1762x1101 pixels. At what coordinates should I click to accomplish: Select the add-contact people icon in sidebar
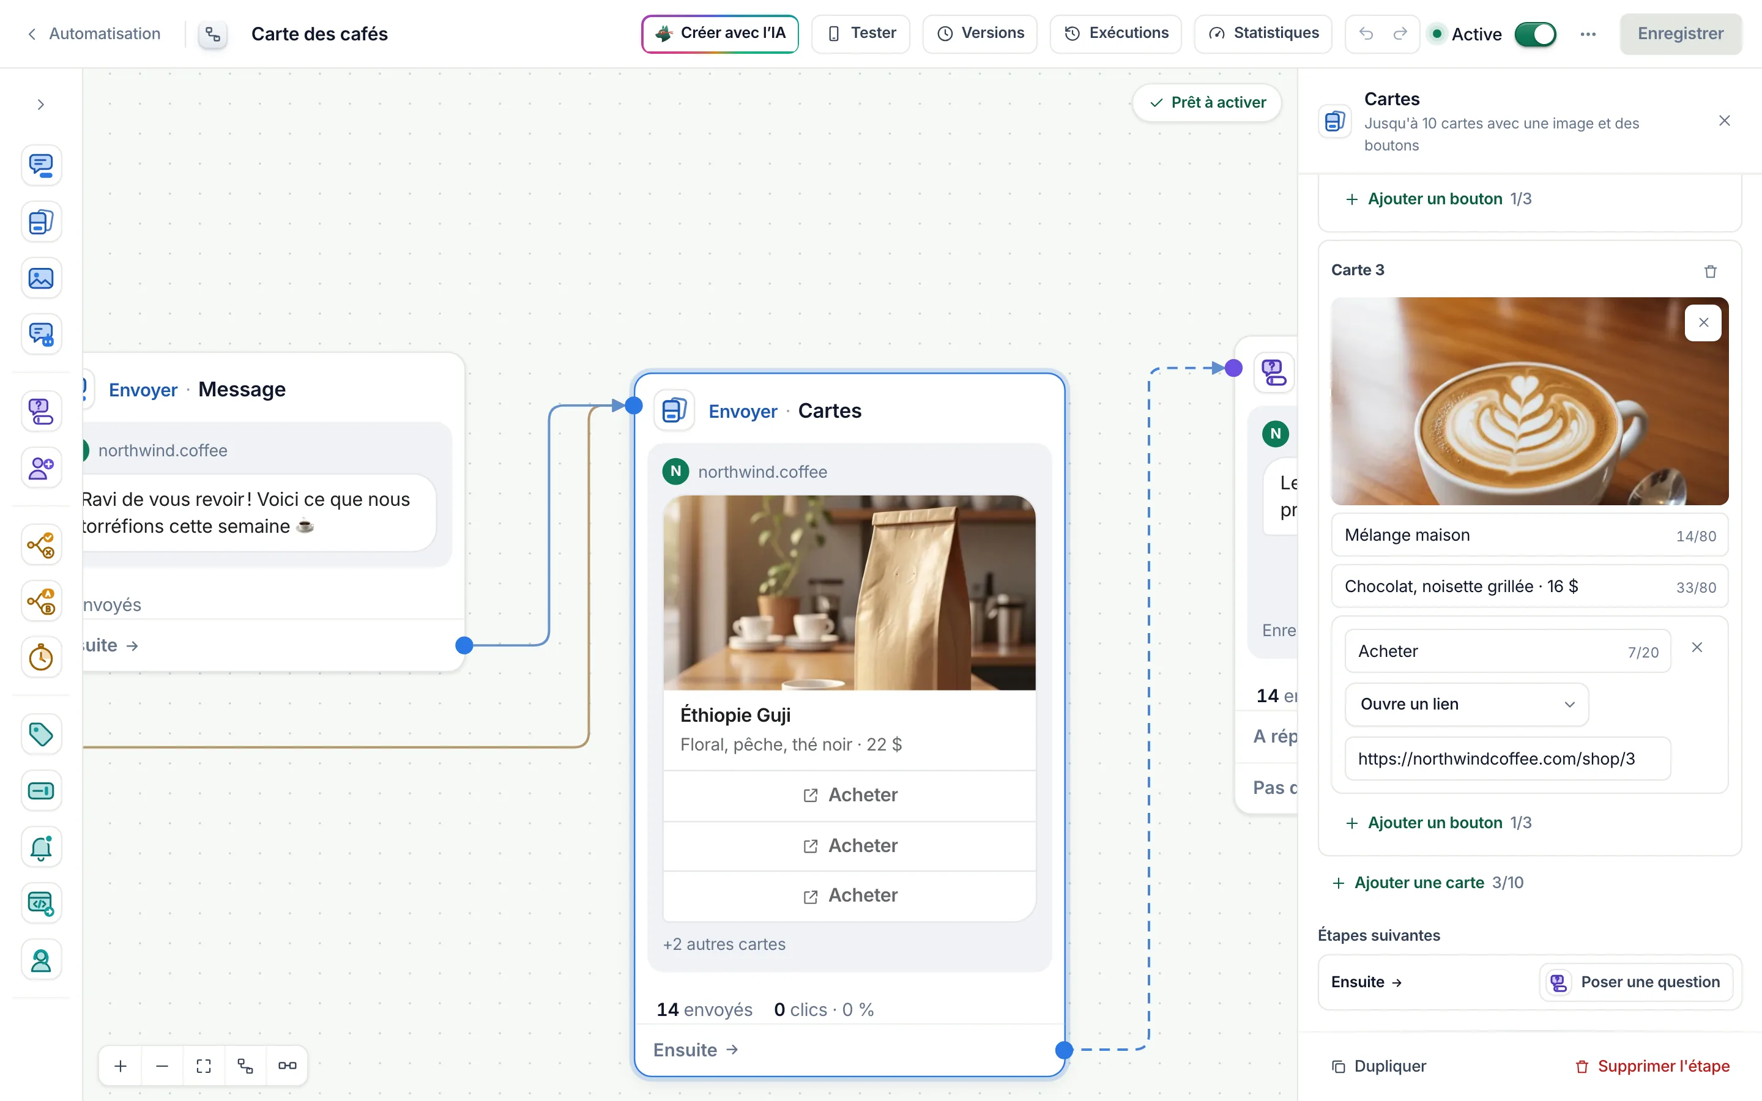41,467
